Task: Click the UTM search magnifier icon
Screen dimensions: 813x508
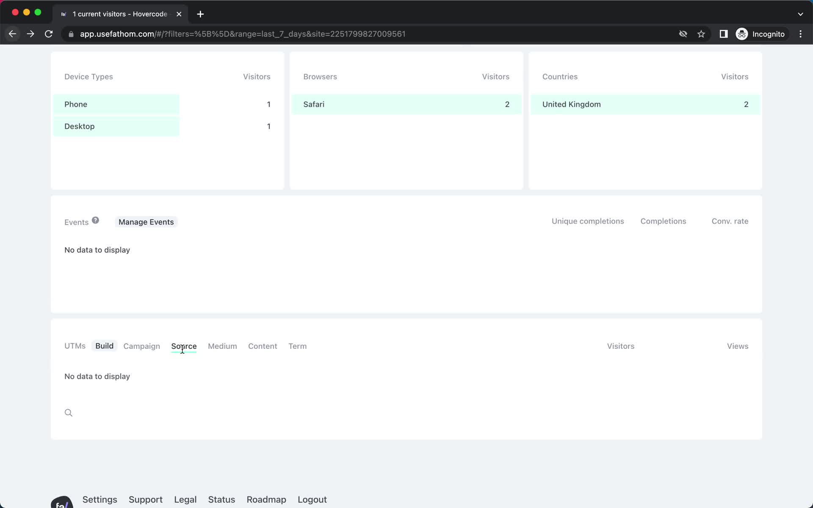Action: 69,413
